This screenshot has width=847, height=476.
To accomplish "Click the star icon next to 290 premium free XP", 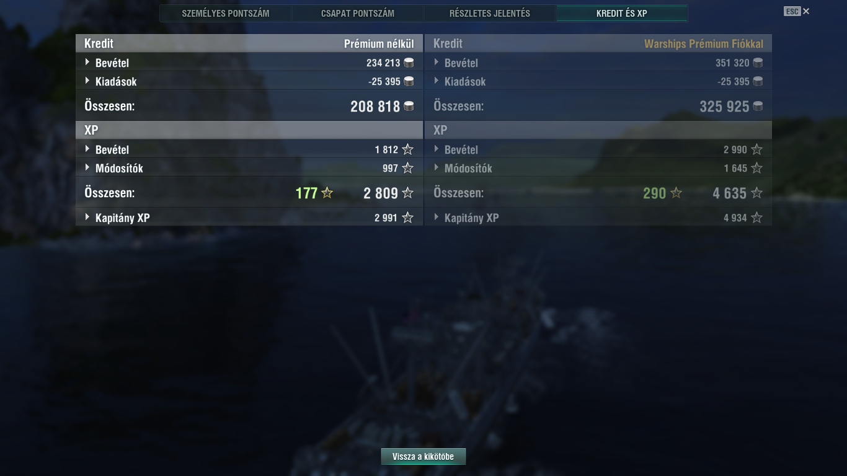I will (676, 193).
